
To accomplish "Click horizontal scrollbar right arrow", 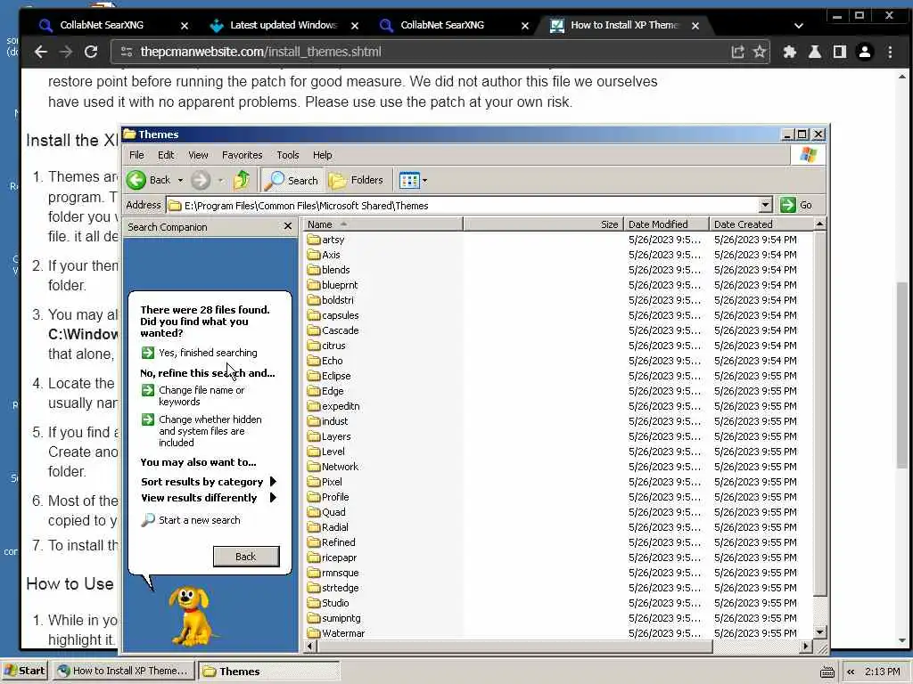I will pos(806,646).
